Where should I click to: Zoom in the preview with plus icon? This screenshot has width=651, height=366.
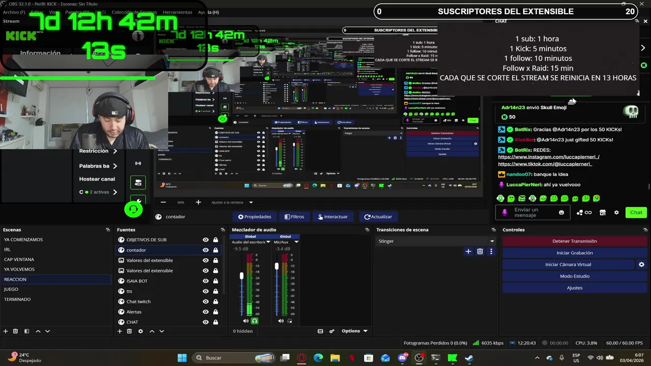[x=198, y=202]
